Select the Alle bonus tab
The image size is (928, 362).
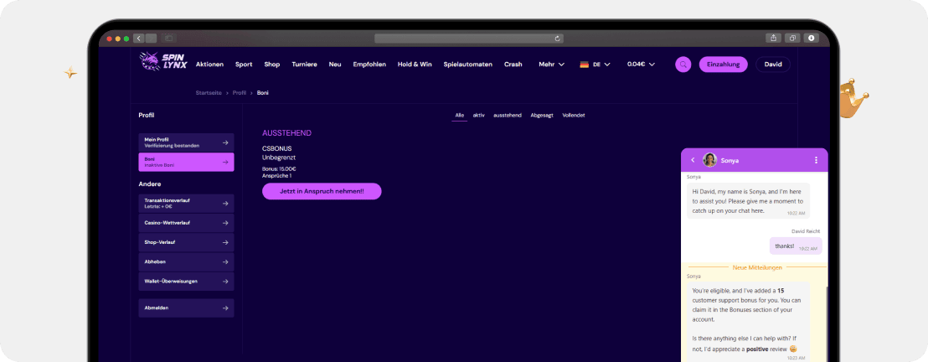pyautogui.click(x=459, y=116)
